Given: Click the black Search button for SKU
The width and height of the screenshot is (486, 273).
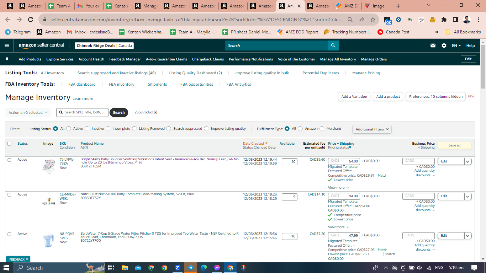Looking at the screenshot, I should click(118, 112).
